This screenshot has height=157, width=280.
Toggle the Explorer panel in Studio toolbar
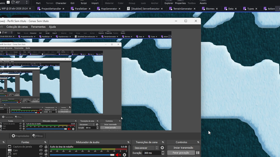[x=169, y=2]
